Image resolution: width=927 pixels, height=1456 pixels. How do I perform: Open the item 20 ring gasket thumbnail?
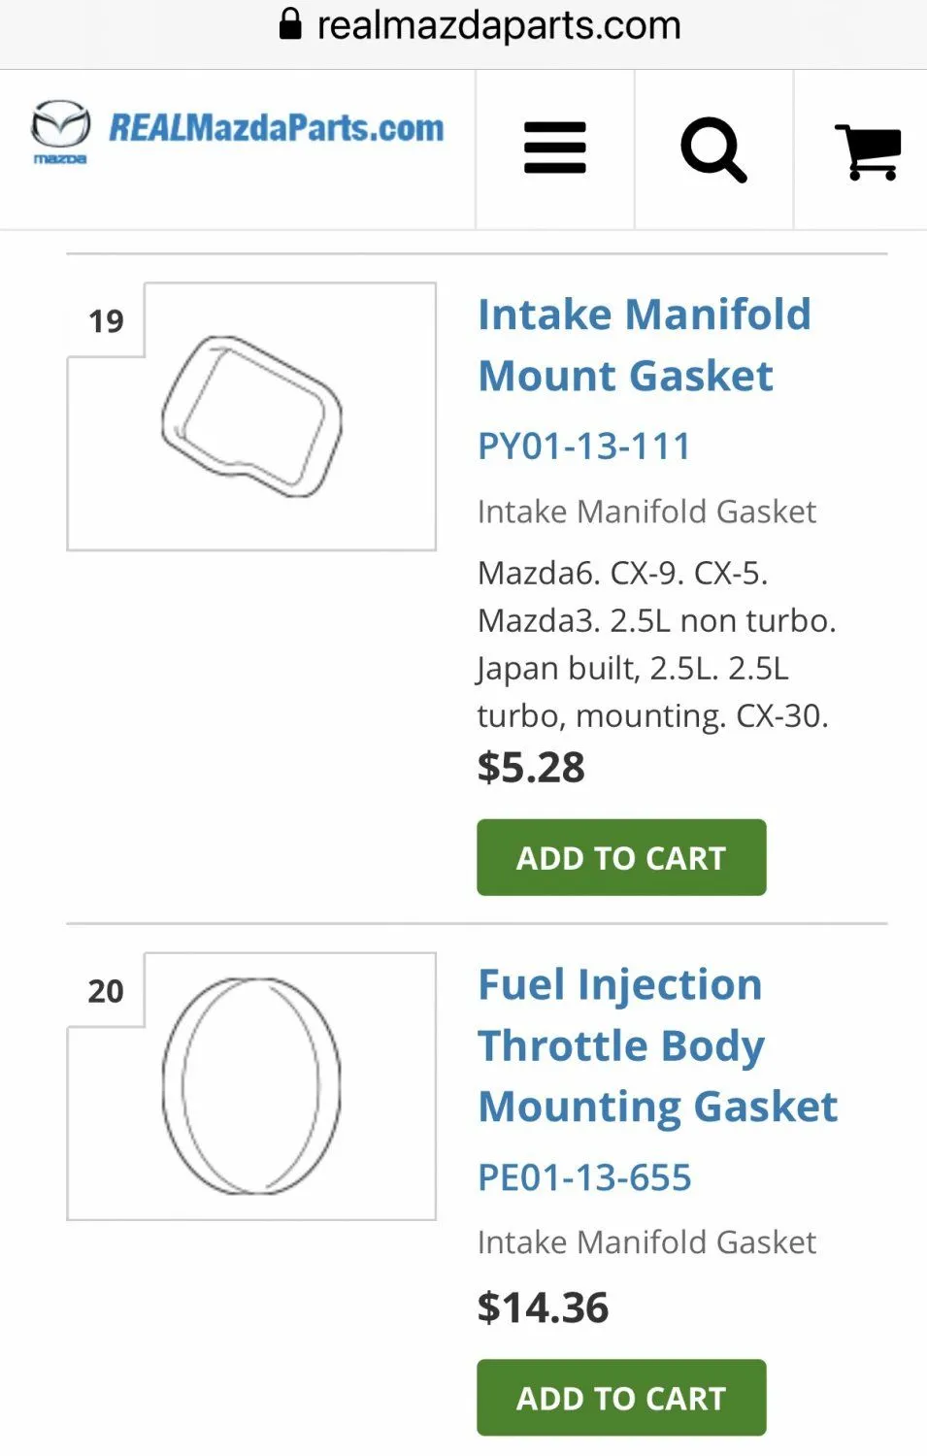coord(252,1086)
